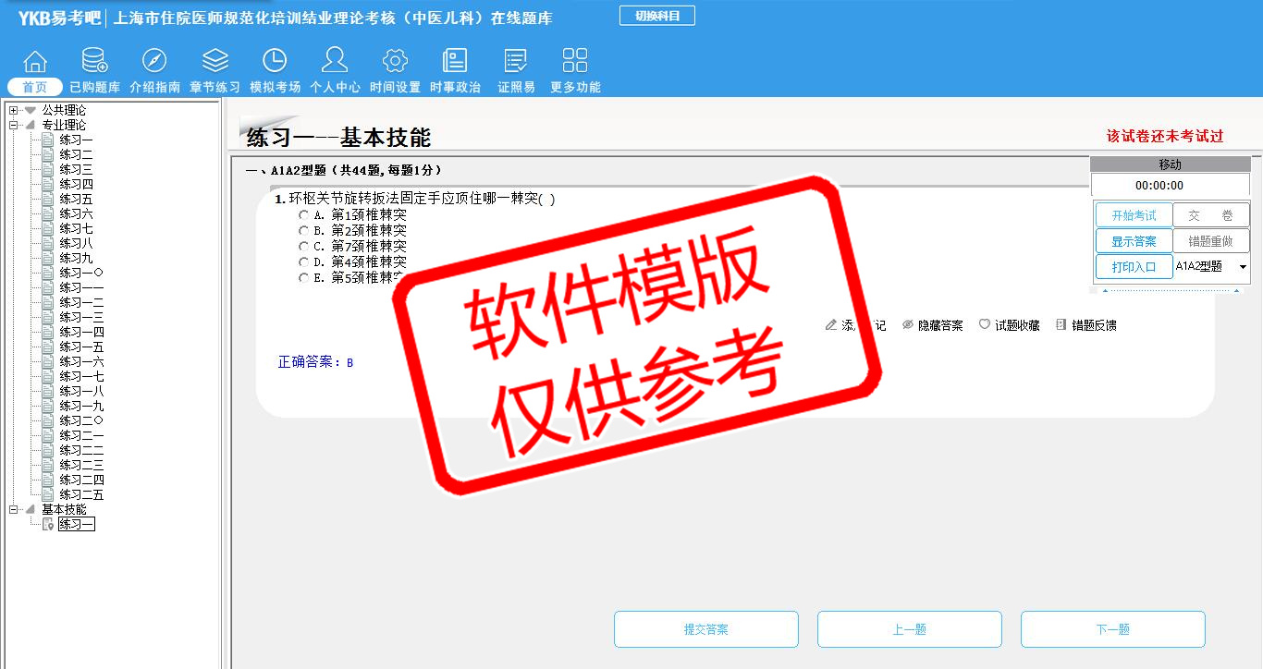Open the 介绍指南 compass icon
This screenshot has height=669, width=1263.
click(154, 62)
